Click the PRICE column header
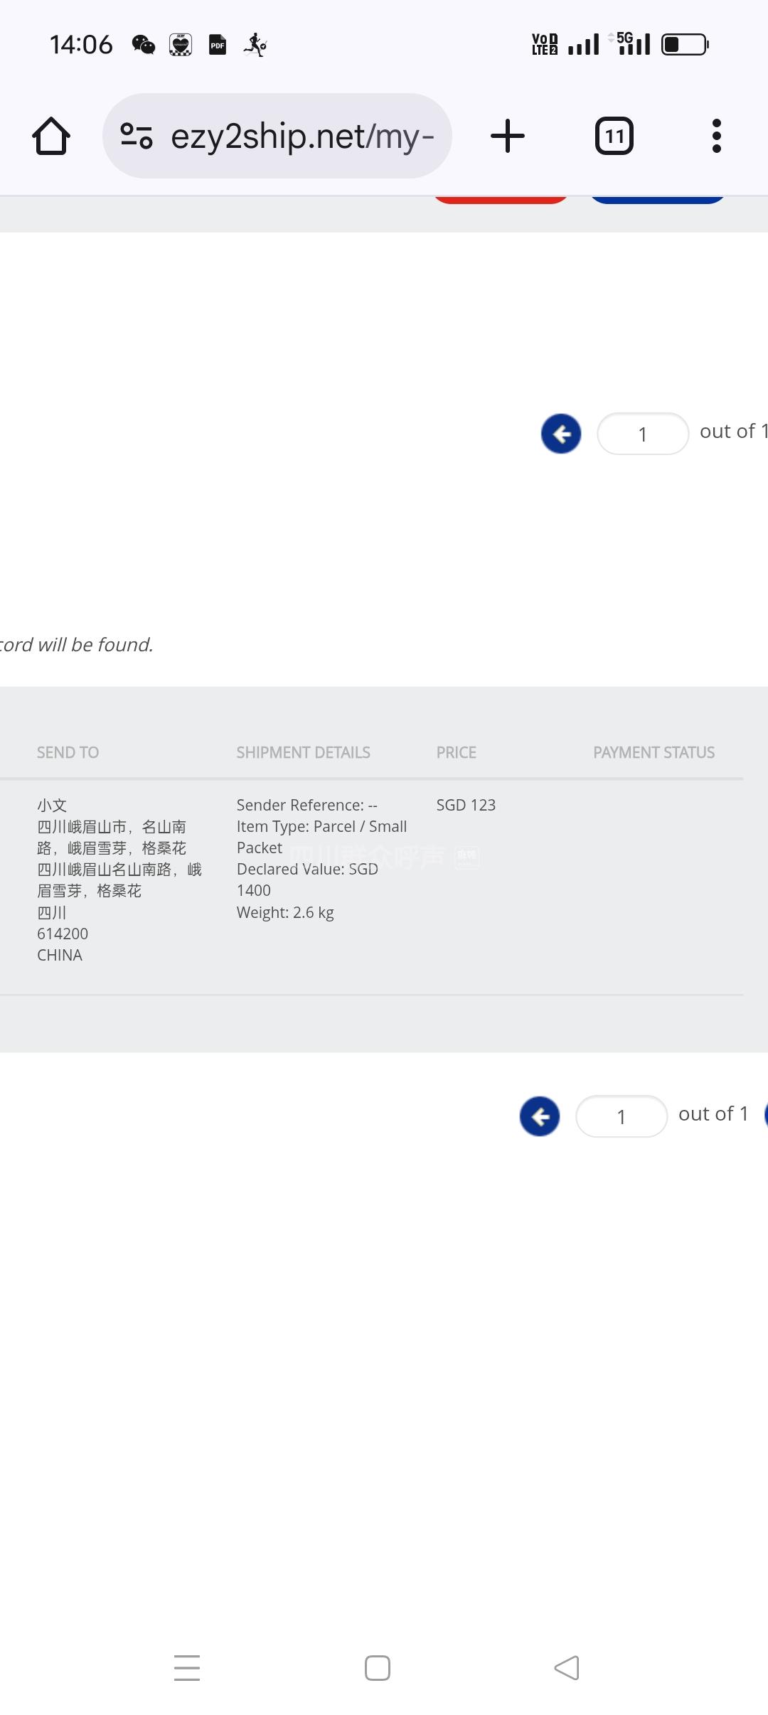 pyautogui.click(x=457, y=752)
